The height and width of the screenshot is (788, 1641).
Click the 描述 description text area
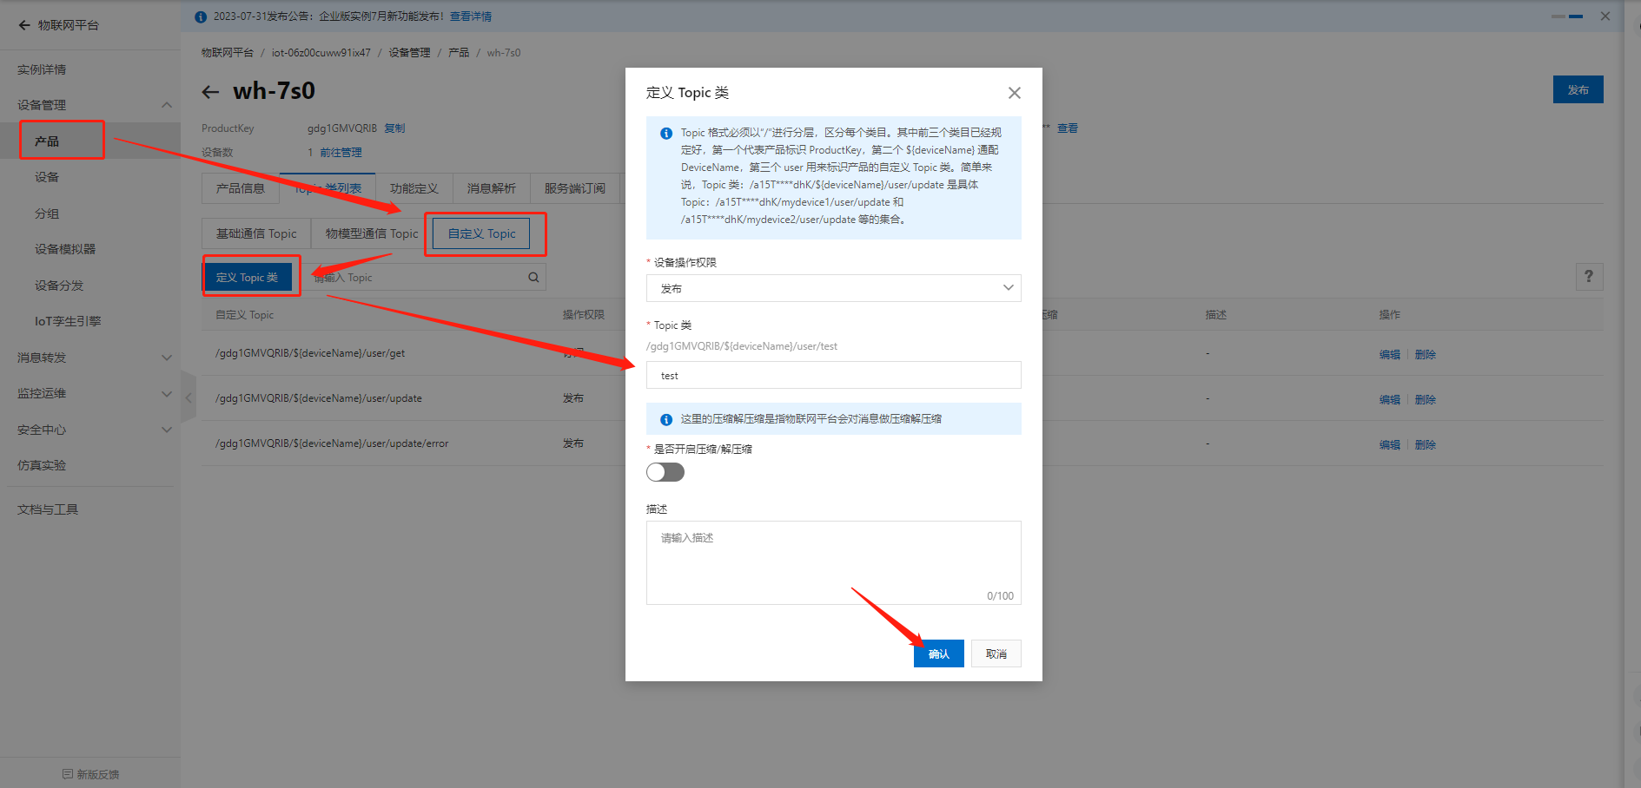click(833, 561)
